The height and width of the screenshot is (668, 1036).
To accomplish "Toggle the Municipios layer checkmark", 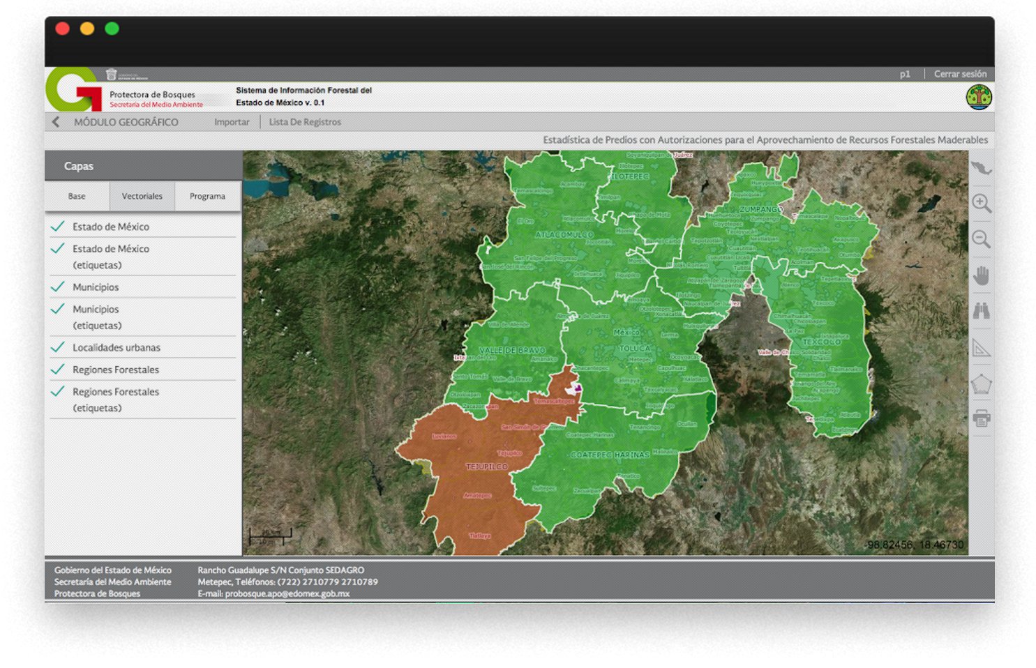I will pos(58,287).
